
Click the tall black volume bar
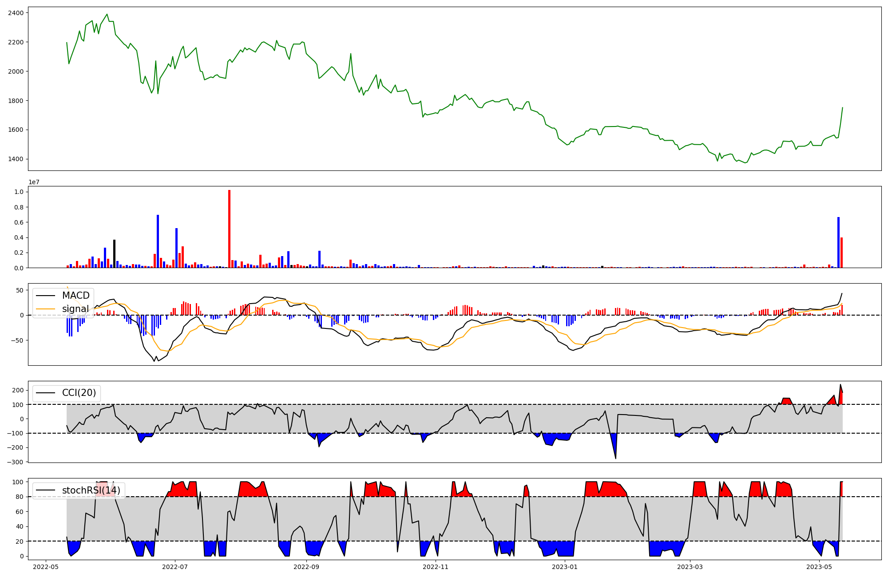114,254
